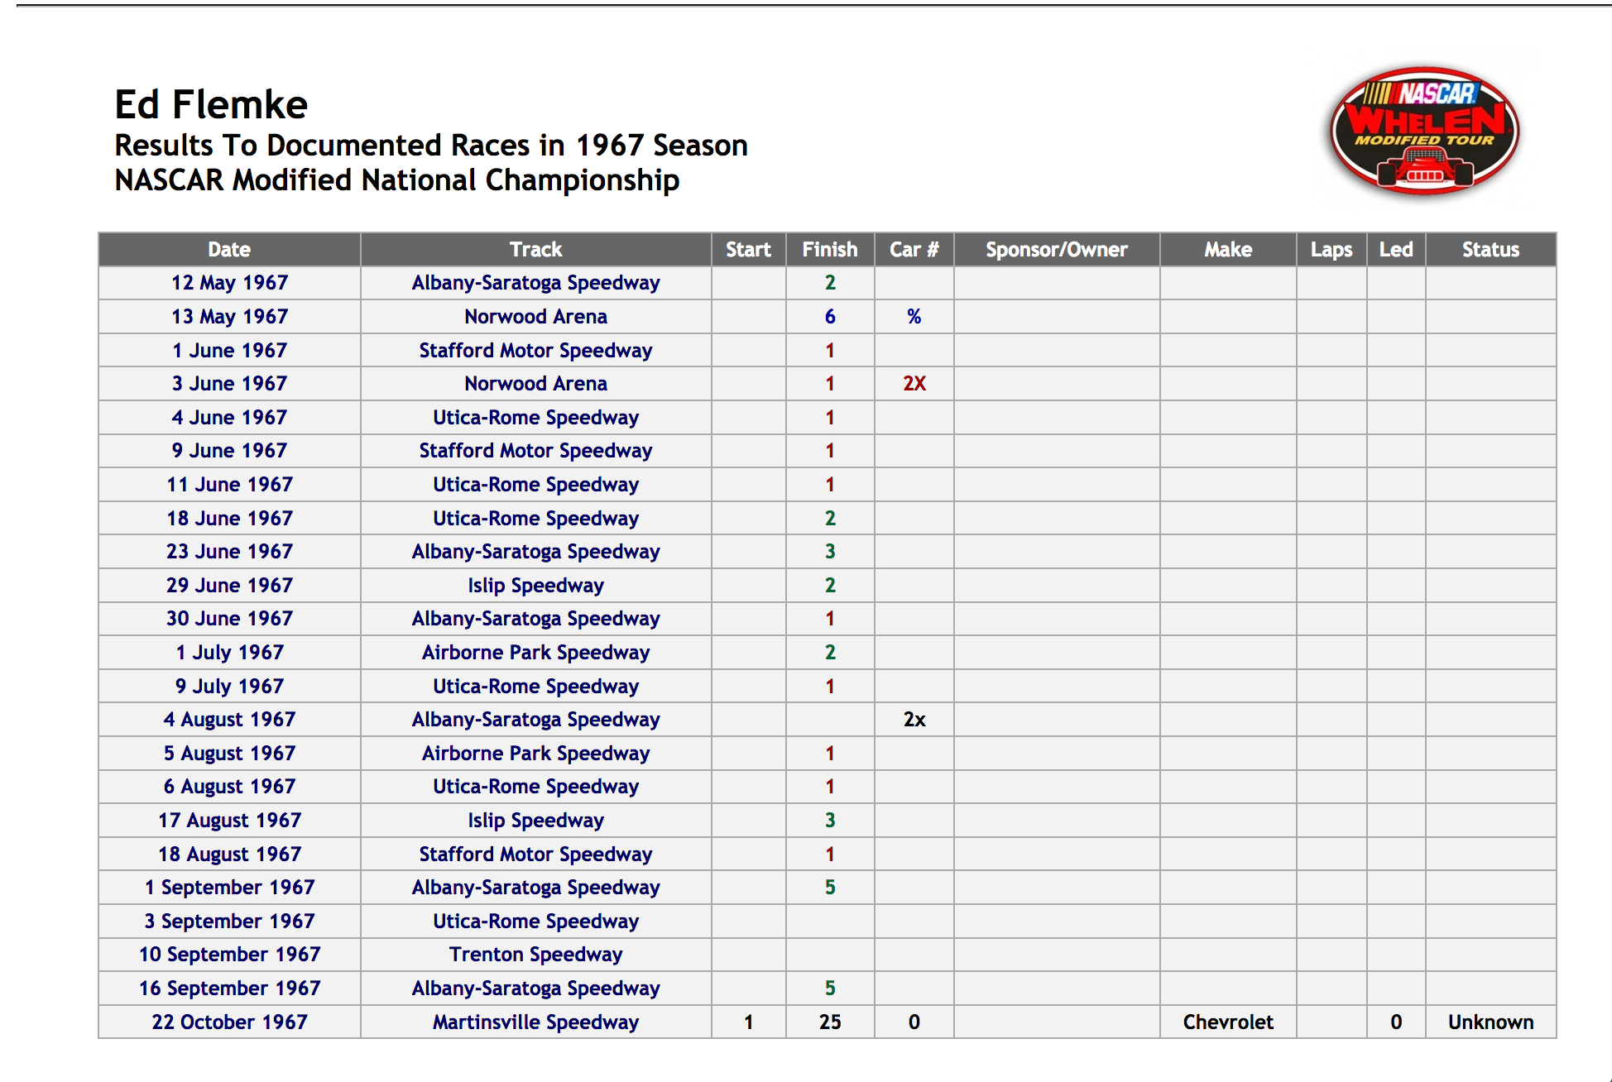
Task: Click the % car number link
Action: 914,317
